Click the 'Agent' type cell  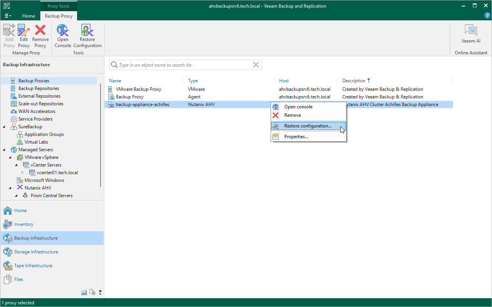(194, 97)
